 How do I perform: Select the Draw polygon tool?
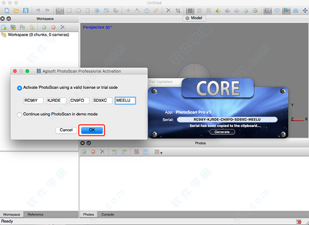(147, 10)
